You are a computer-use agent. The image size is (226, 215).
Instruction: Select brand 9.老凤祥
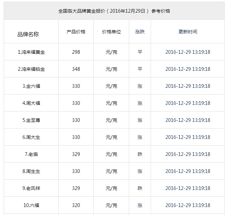coord(31,188)
